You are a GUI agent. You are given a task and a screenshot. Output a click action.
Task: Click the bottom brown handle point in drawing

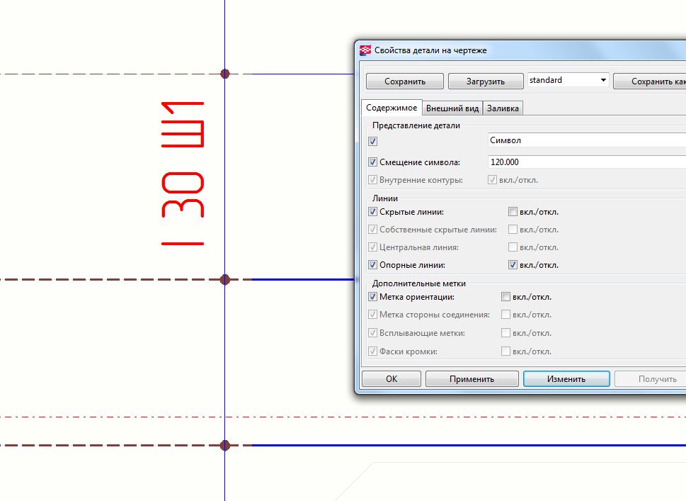pyautogui.click(x=225, y=446)
